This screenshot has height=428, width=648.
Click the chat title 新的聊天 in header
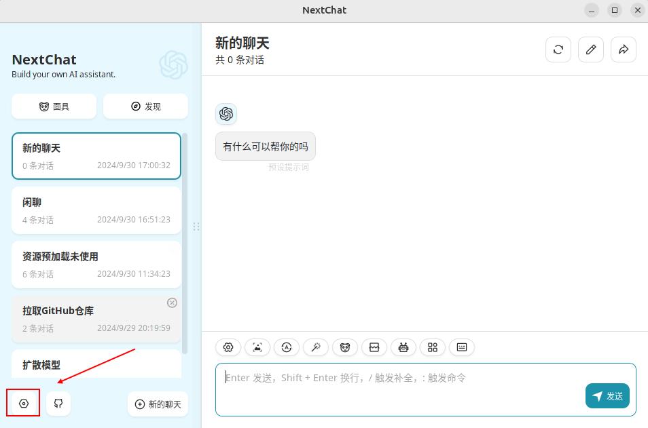pos(242,43)
